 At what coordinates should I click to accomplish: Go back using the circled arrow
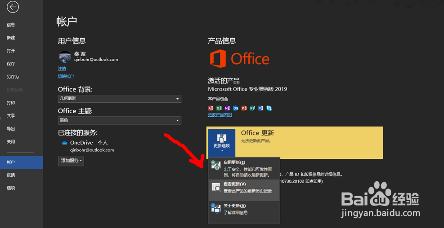[13, 7]
